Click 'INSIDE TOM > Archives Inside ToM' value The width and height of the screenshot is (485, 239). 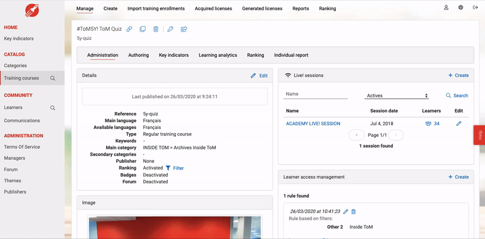coord(179,148)
